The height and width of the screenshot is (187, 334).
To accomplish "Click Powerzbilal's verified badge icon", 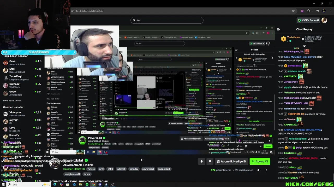I will (86, 161).
